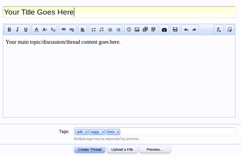Click the body text 'Your main topic/discussion/thread content'
This screenshot has height=157, width=241.
pos(52,42)
